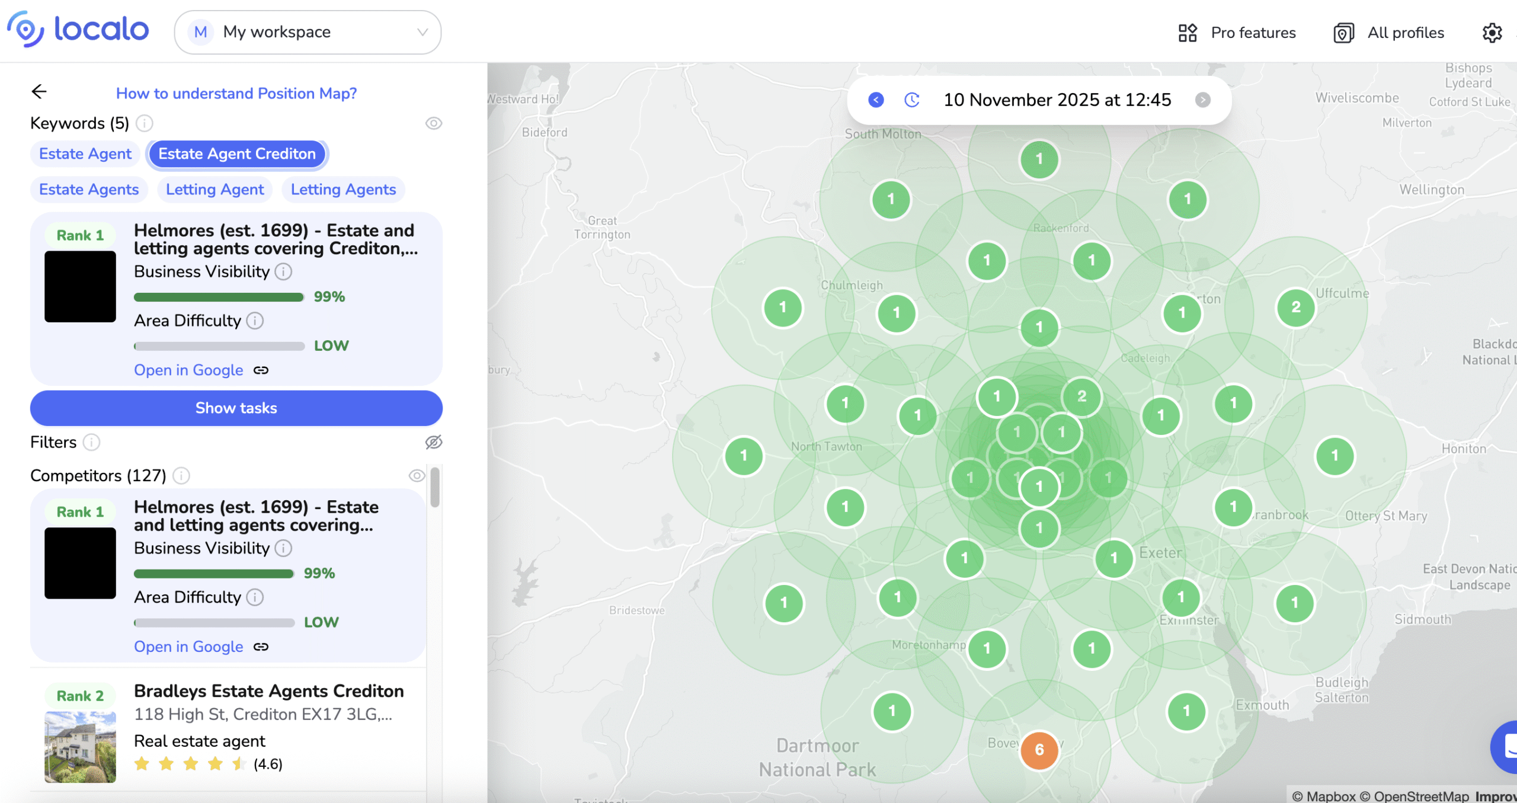Screen dimensions: 1517x803
Task: Click the orange rank 6 map marker
Action: pyautogui.click(x=1039, y=750)
